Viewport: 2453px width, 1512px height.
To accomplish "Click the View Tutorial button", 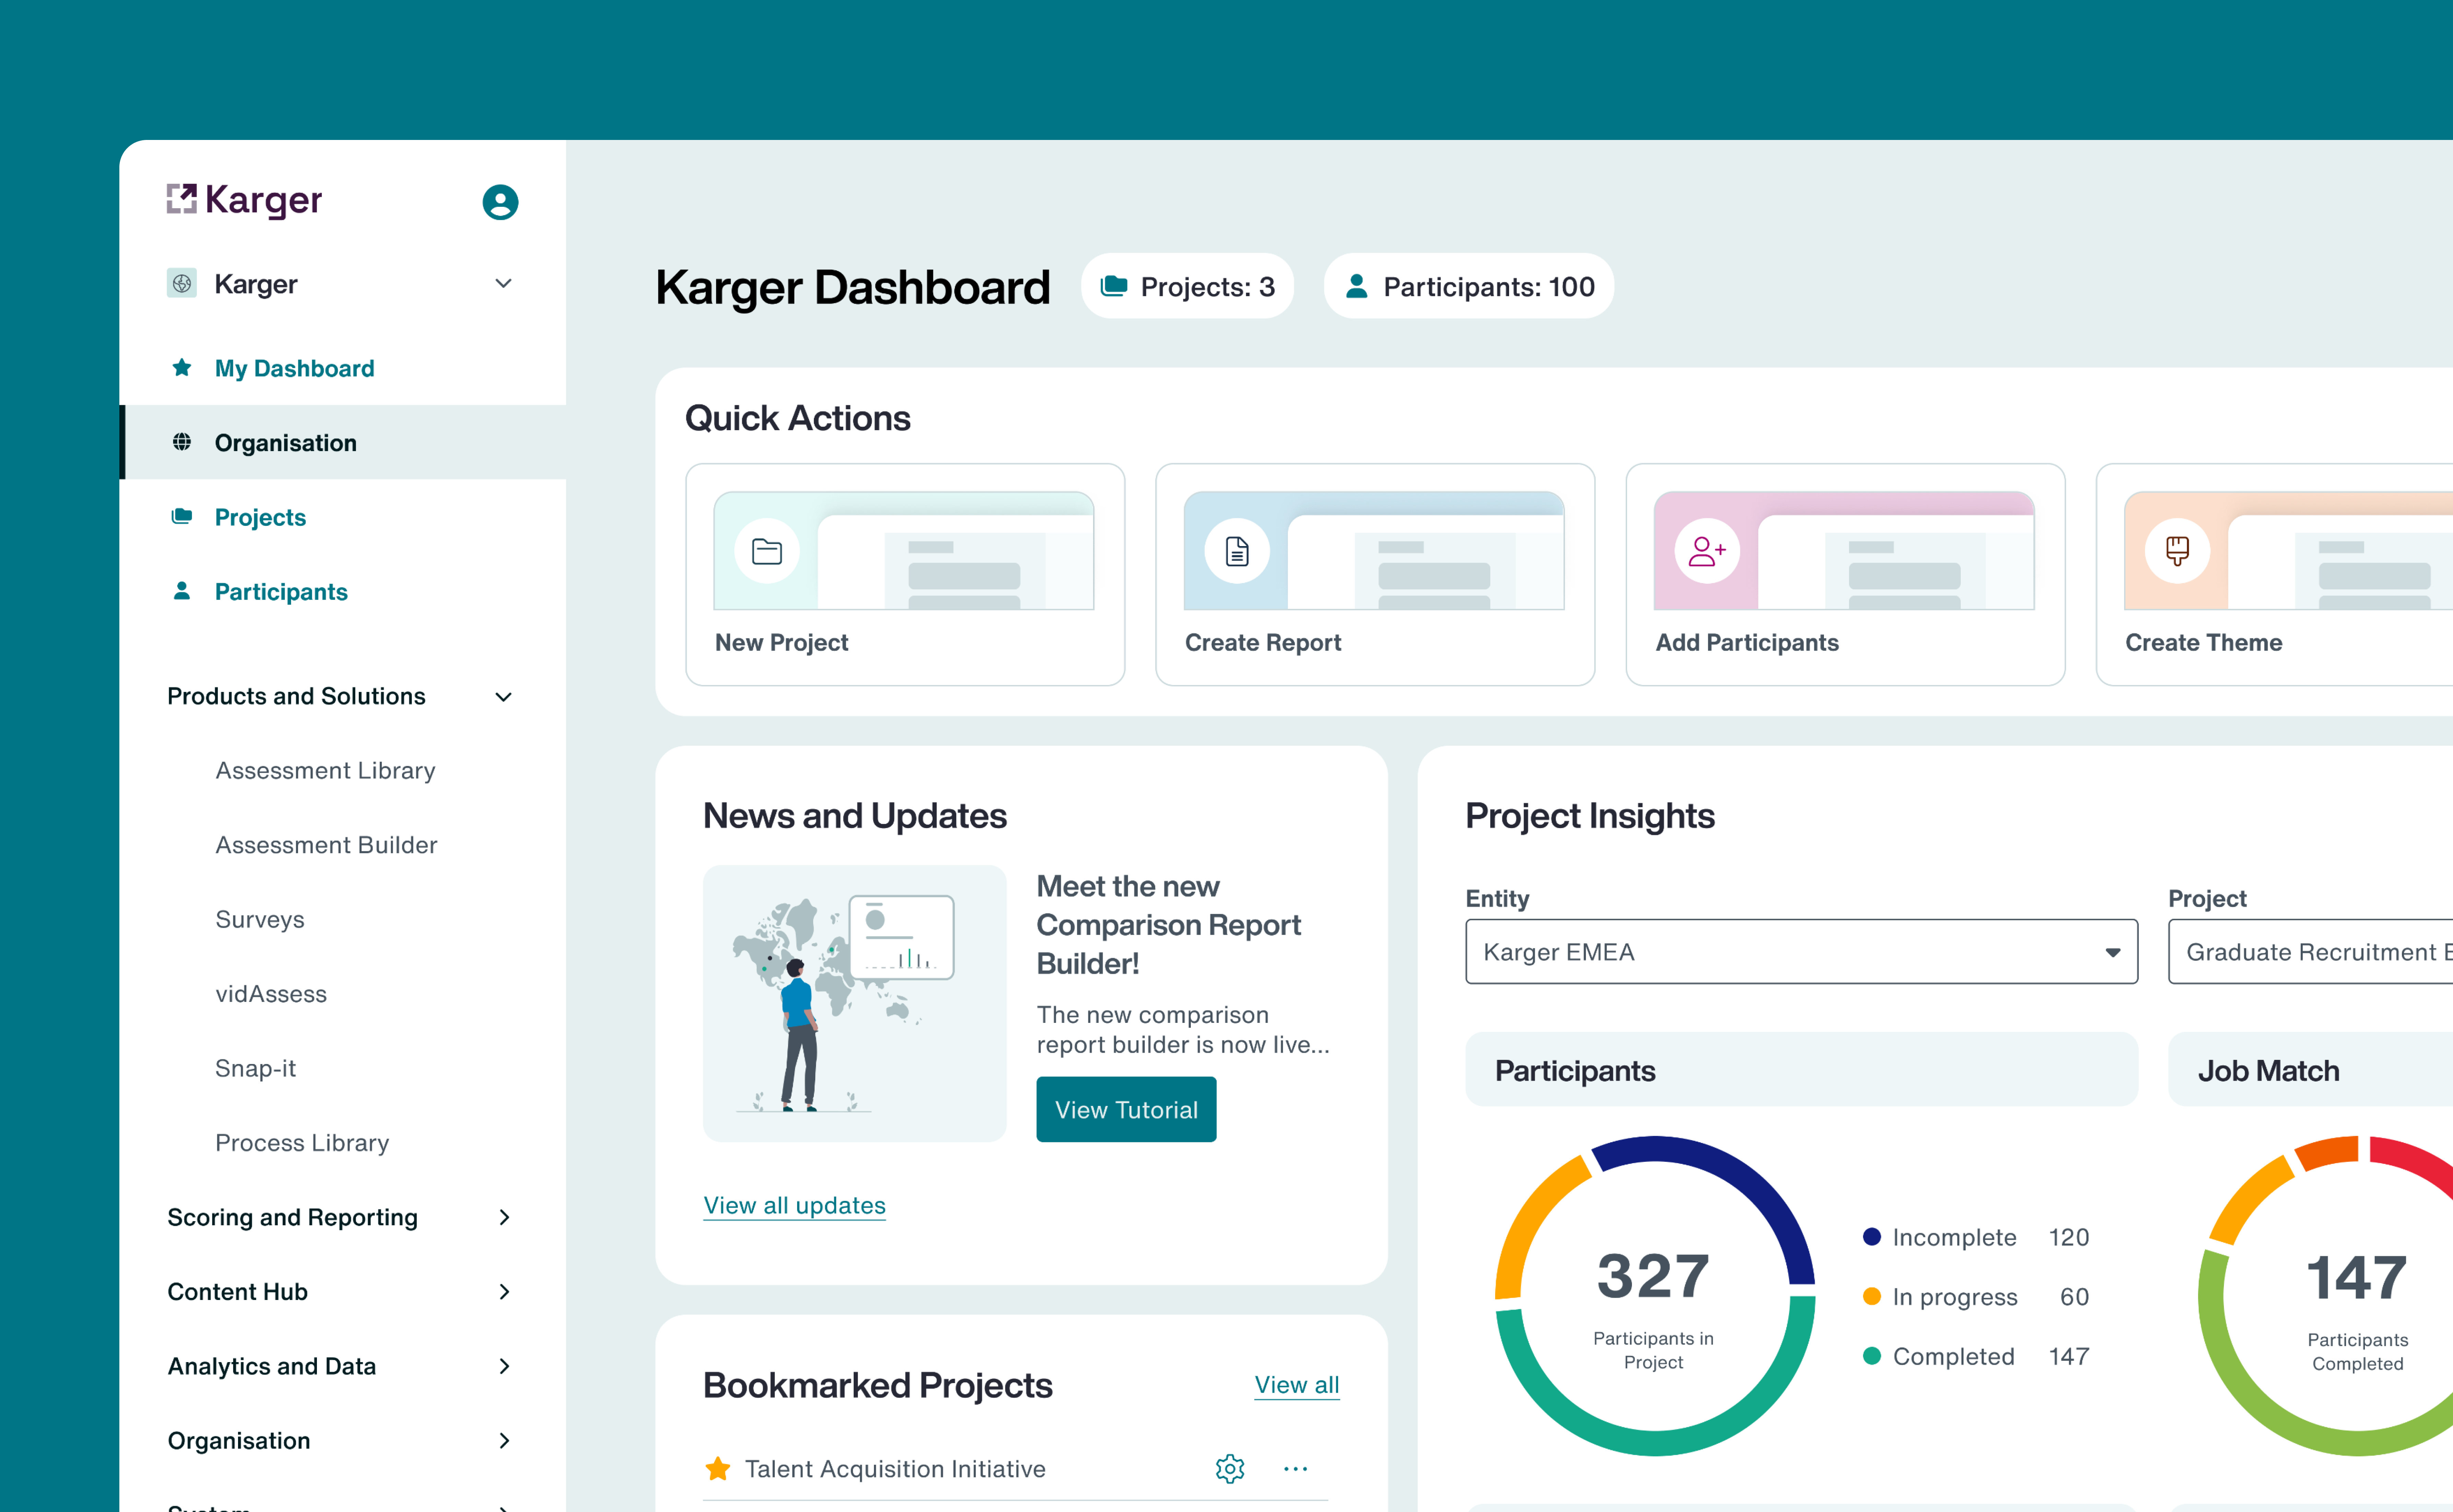I will [x=1127, y=1109].
